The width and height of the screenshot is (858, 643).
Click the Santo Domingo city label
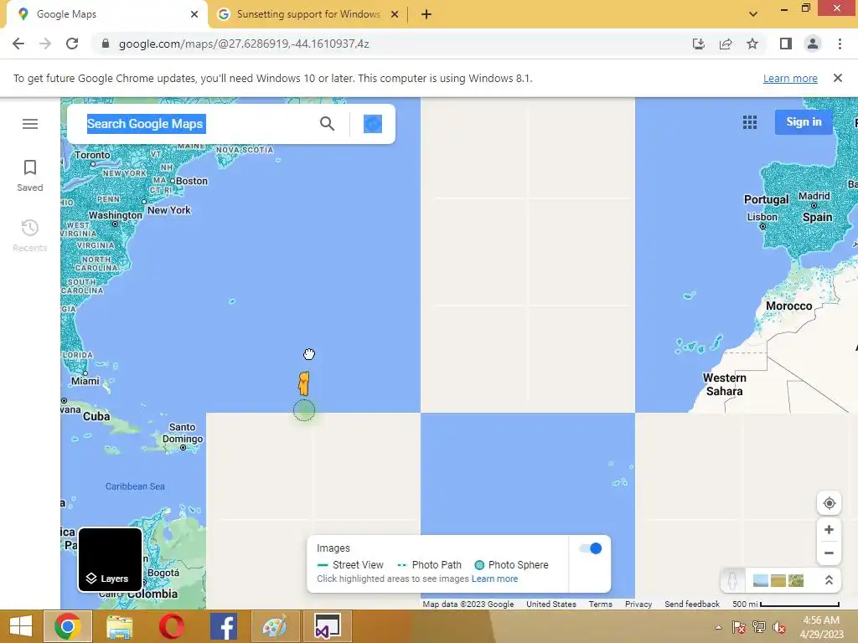point(183,433)
